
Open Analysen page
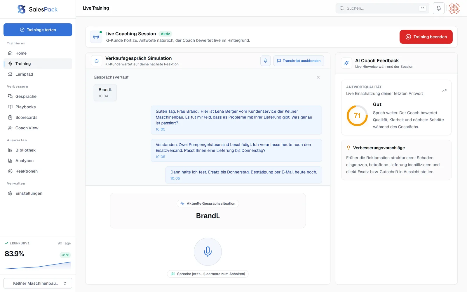click(x=38, y=161)
